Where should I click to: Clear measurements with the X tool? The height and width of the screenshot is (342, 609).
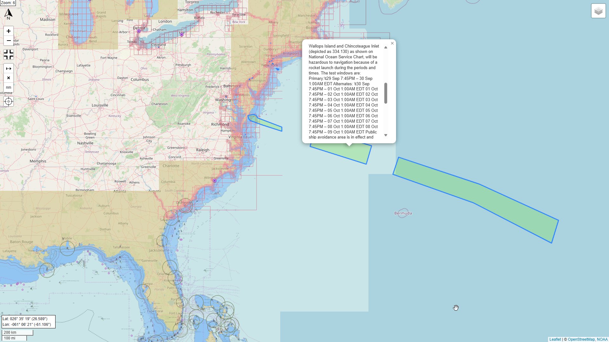9,78
